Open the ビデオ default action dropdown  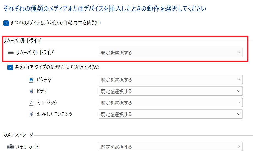(x=170, y=91)
